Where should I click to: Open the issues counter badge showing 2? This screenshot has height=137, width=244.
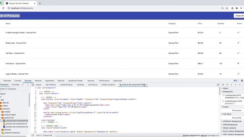click(x=236, y=81)
